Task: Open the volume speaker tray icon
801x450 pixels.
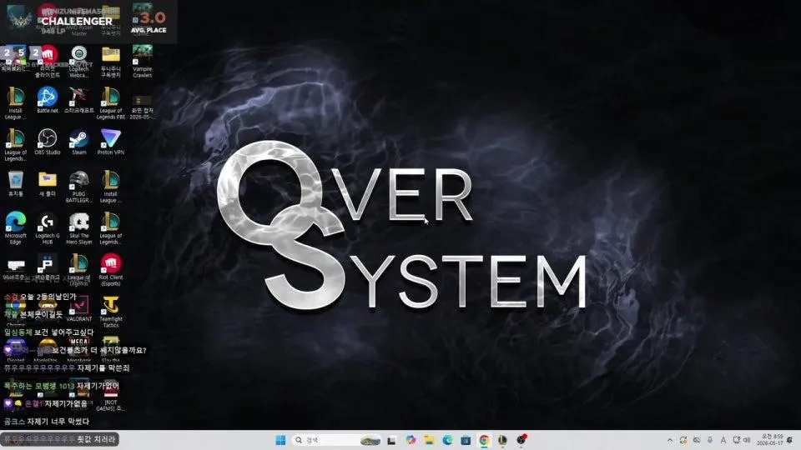Action: tap(748, 440)
